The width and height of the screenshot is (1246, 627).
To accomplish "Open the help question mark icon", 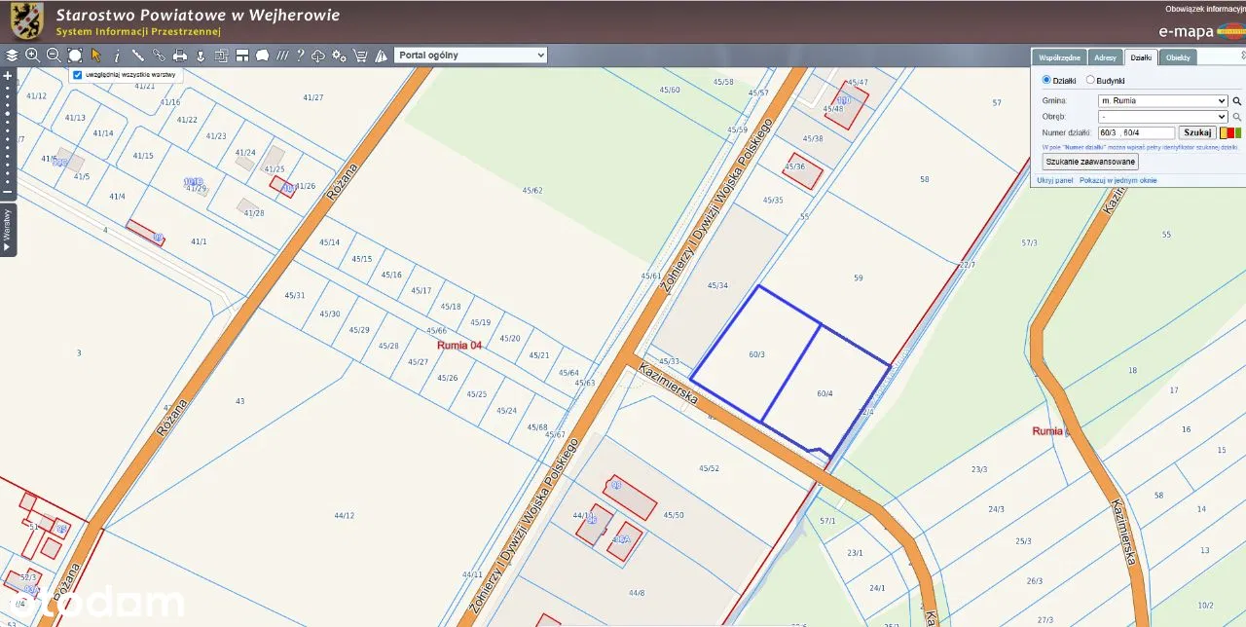I will pyautogui.click(x=300, y=55).
